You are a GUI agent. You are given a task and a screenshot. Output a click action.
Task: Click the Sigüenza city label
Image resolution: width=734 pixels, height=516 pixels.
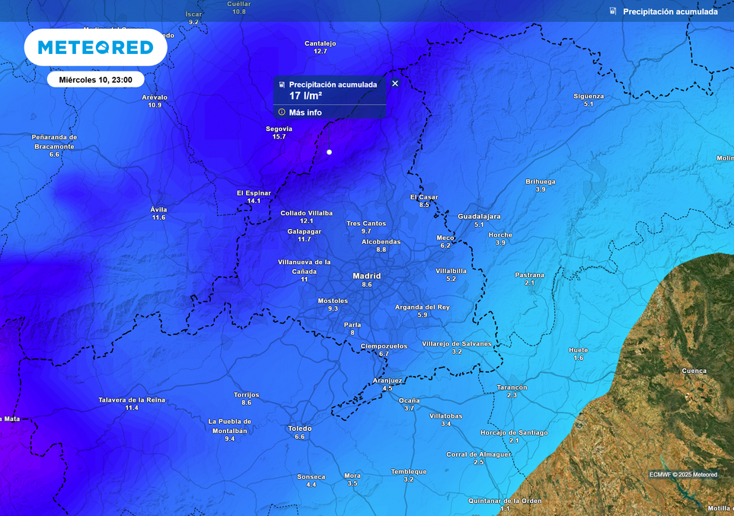click(x=589, y=96)
